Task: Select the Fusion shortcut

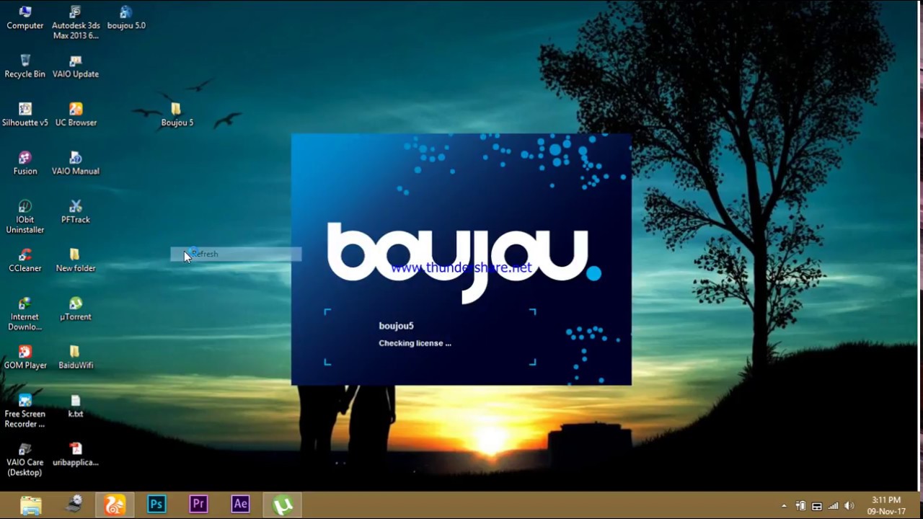Action: click(25, 164)
